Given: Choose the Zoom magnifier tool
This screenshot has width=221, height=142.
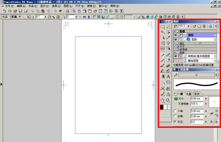Looking at the screenshot, I should (168, 100).
